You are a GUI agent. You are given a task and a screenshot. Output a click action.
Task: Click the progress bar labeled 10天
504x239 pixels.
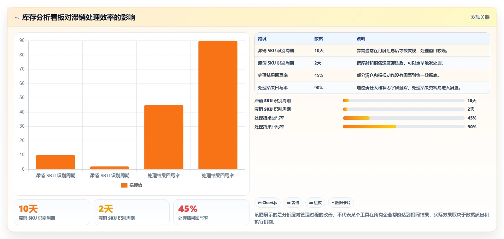point(404,100)
